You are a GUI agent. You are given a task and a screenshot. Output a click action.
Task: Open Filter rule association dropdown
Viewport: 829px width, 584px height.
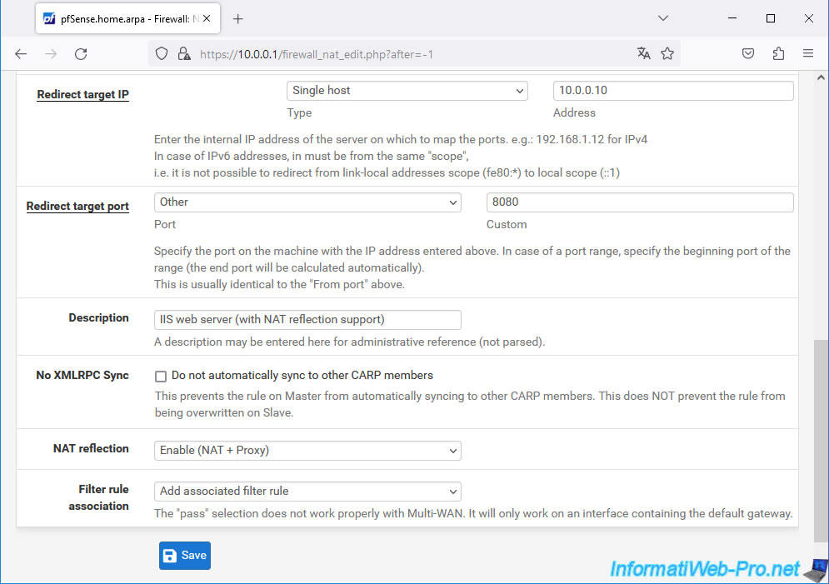point(307,491)
